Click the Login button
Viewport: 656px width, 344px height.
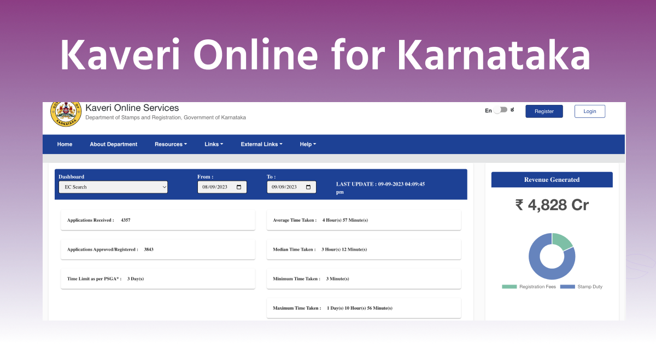point(590,111)
